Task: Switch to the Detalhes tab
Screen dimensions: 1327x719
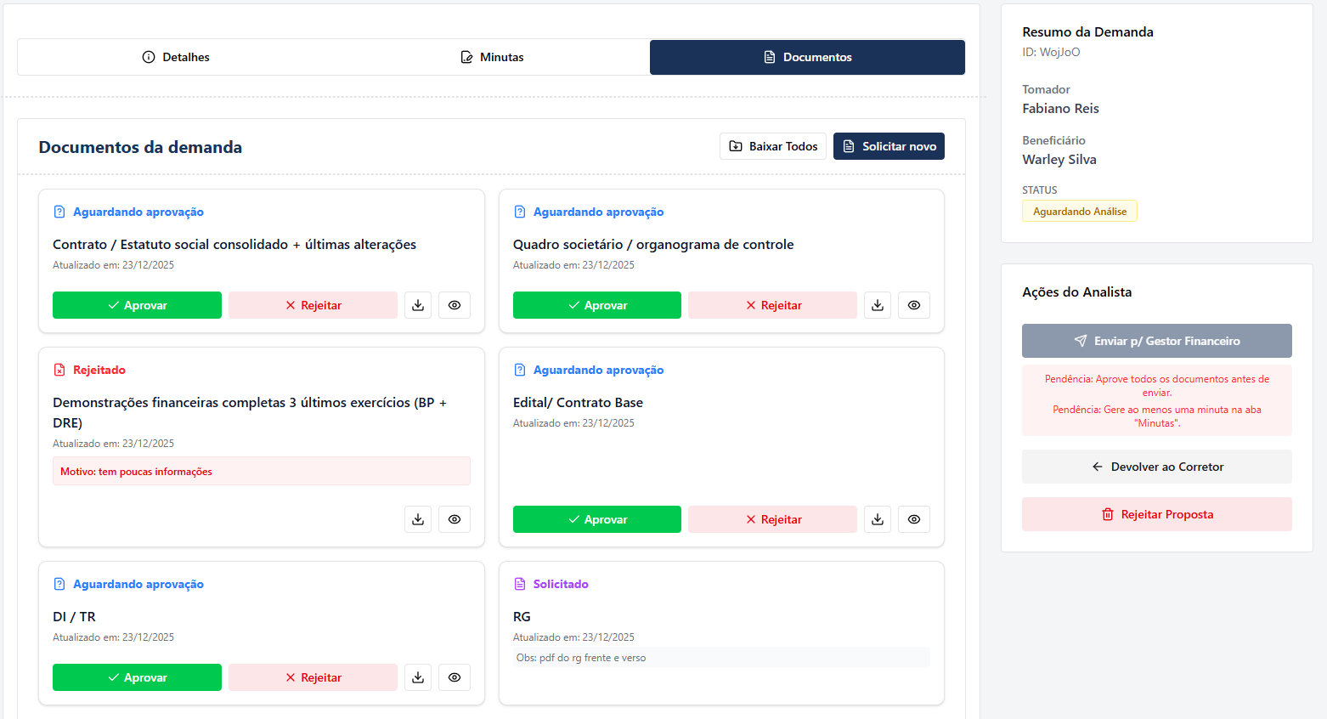Action: click(176, 57)
